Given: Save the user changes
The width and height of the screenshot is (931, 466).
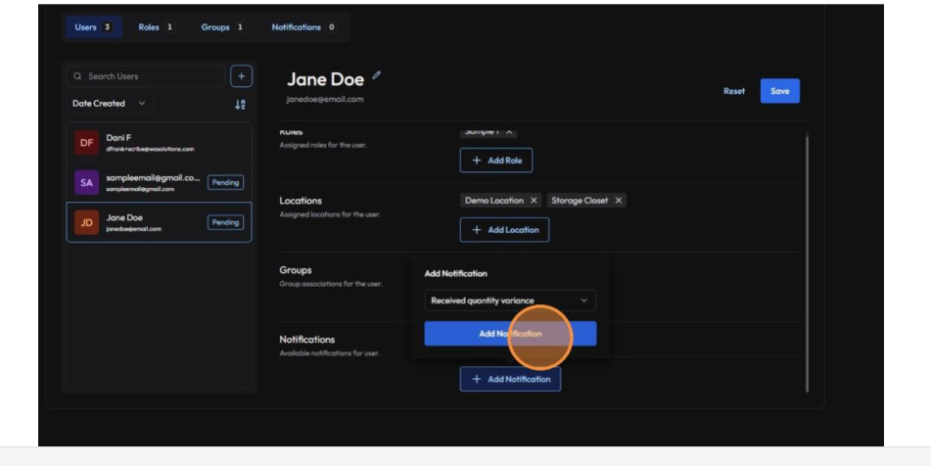Looking at the screenshot, I should pos(779,91).
